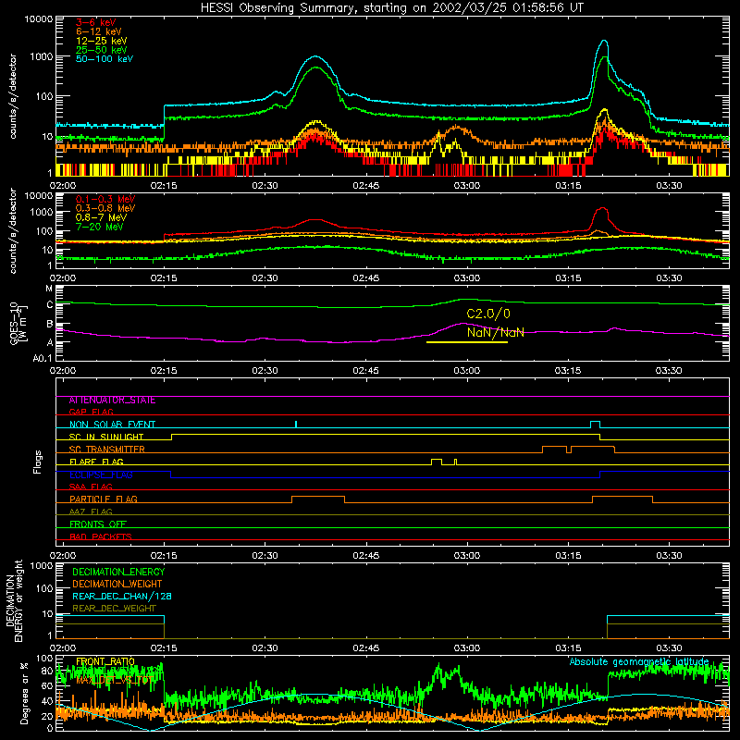Click the SC_IN_SUNLIGHT flag label
Screen dimensions: 740x740
click(x=106, y=437)
